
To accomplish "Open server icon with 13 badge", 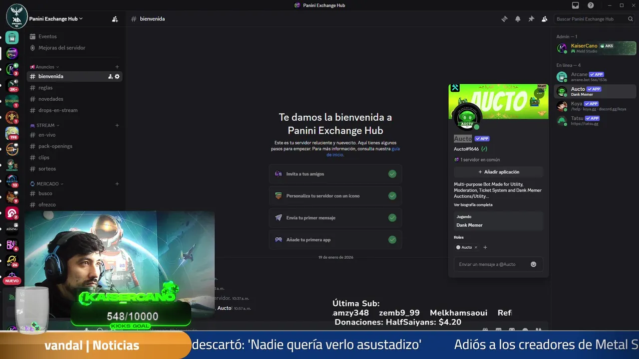I will tap(12, 181).
